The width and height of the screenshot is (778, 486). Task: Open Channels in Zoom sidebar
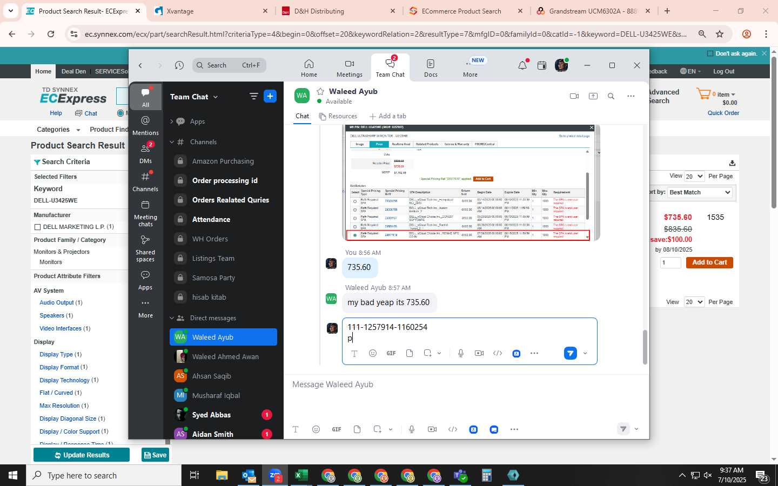click(145, 181)
